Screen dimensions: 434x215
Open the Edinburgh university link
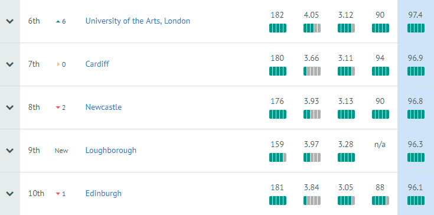(103, 193)
